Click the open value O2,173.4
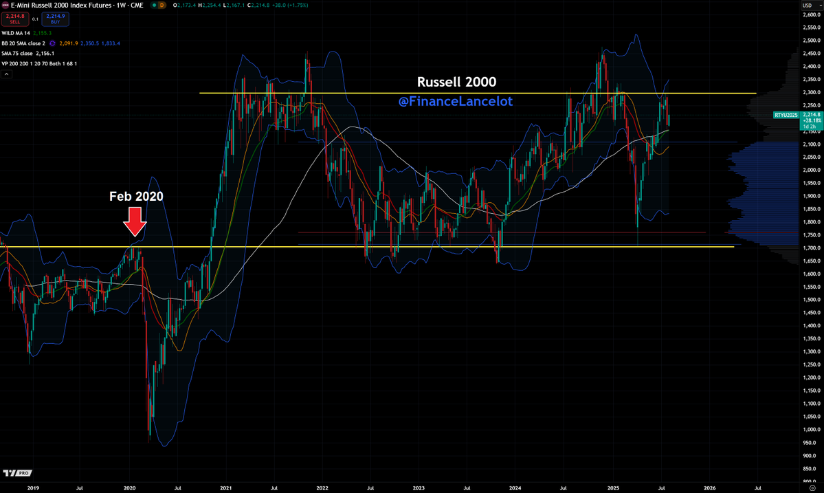824x493 pixels. coord(184,6)
